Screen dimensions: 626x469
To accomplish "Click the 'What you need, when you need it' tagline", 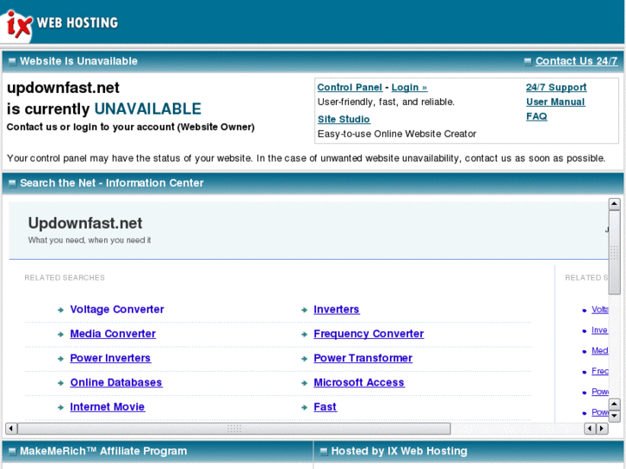I will [90, 240].
